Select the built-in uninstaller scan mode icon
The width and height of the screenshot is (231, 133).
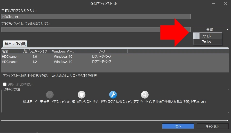point(50,95)
